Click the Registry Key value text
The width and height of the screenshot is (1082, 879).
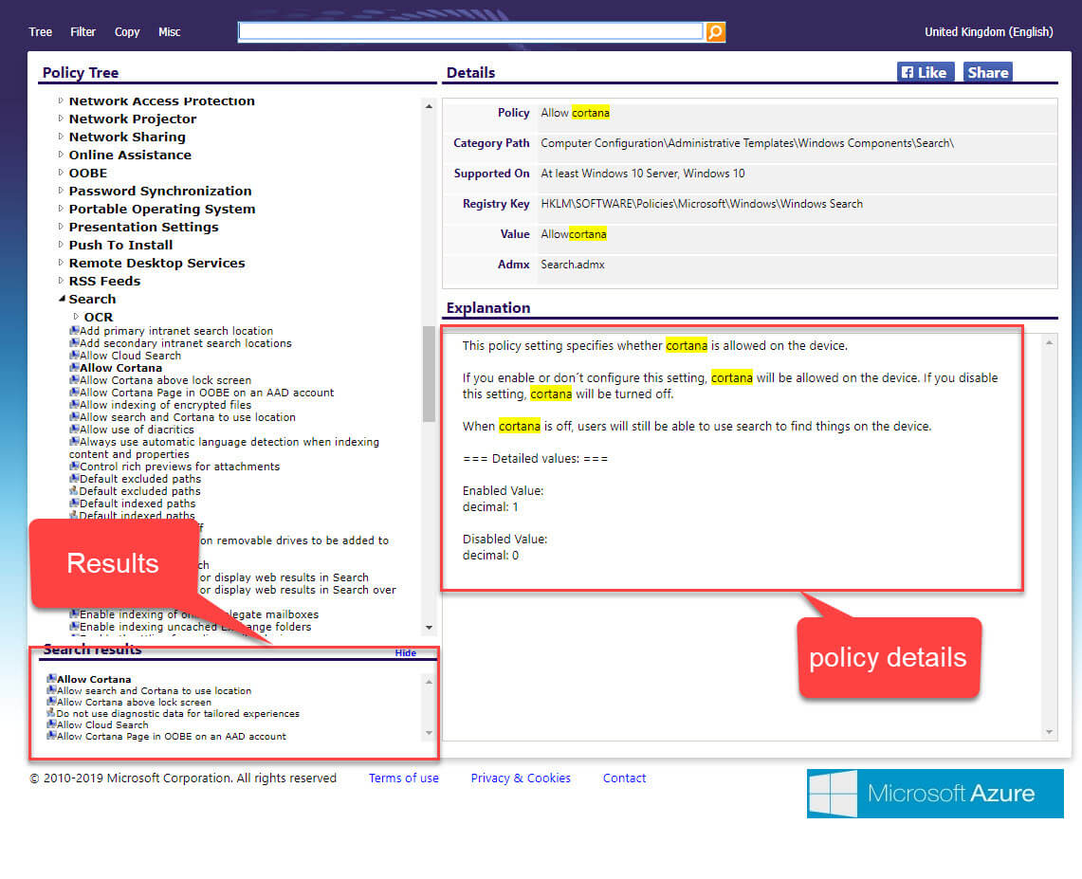tap(702, 204)
